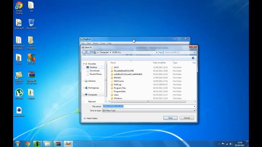Select Desktop under Favorites
Viewport: 262px width, 147px height.
click(93, 67)
